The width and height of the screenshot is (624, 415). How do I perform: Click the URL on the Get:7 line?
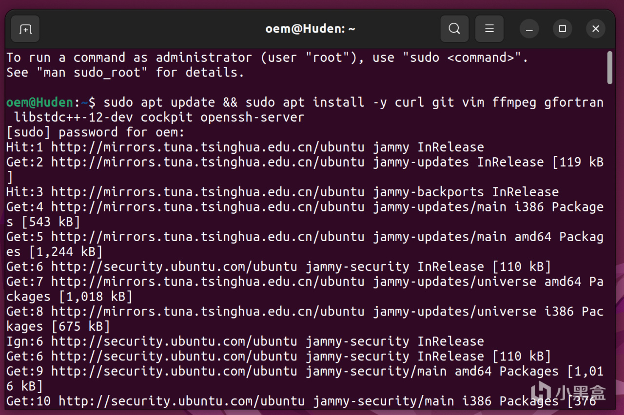pyautogui.click(x=208, y=282)
